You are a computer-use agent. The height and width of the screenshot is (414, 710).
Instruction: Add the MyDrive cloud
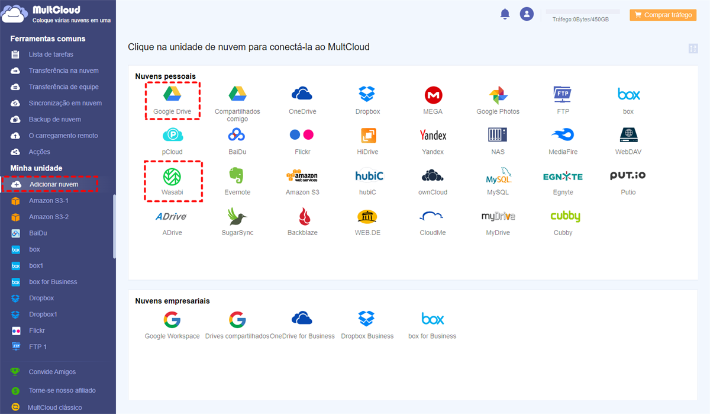pyautogui.click(x=498, y=222)
